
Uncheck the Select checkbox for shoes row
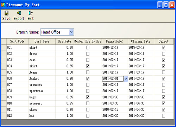(x=164, y=109)
